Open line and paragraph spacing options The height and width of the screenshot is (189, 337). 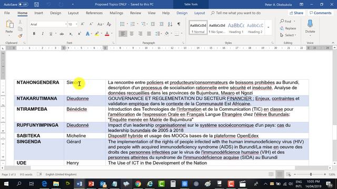coord(158,34)
